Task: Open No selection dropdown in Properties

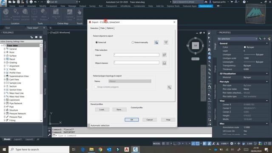Action: coord(238,39)
